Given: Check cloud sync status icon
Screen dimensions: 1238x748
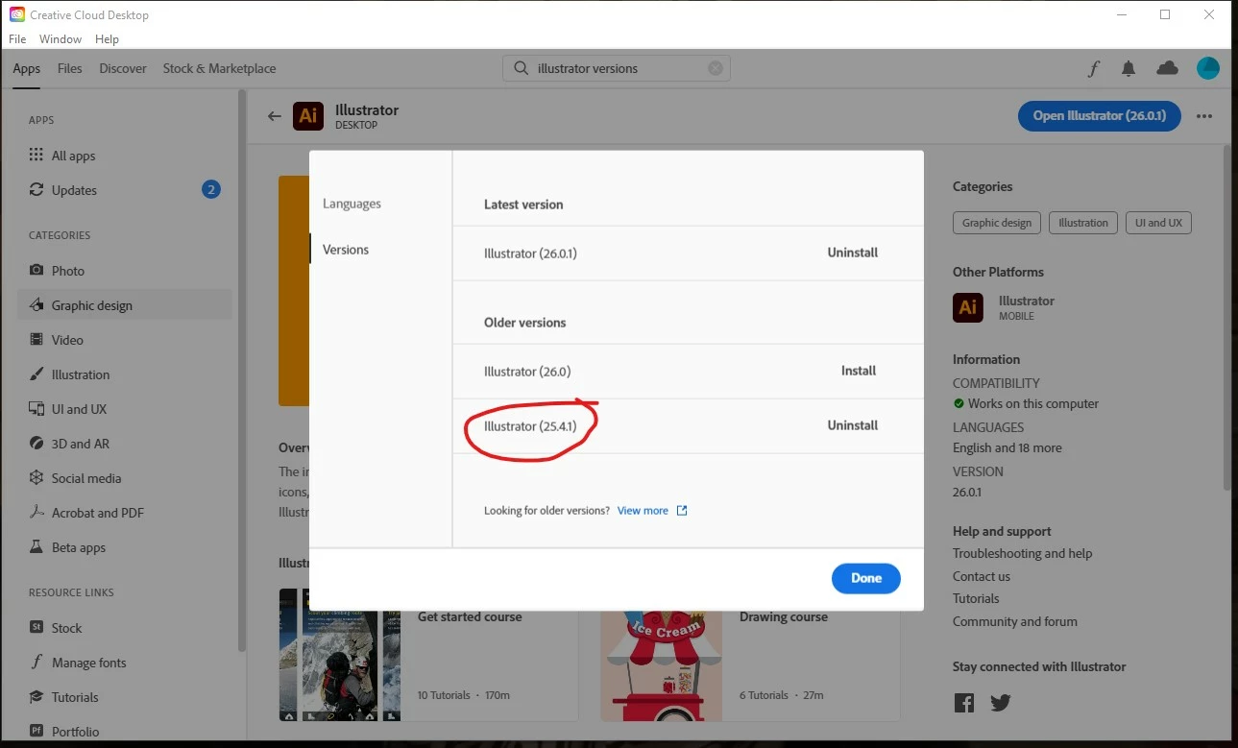Looking at the screenshot, I should coord(1168,68).
